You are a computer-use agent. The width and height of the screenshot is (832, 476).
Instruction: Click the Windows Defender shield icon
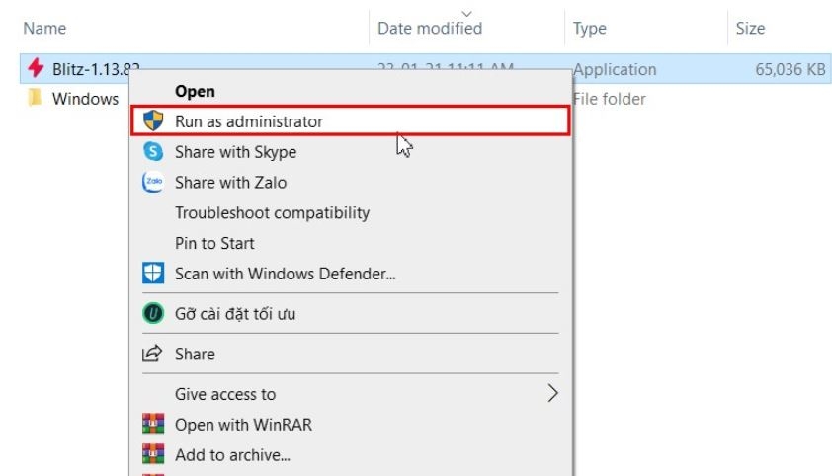click(153, 274)
